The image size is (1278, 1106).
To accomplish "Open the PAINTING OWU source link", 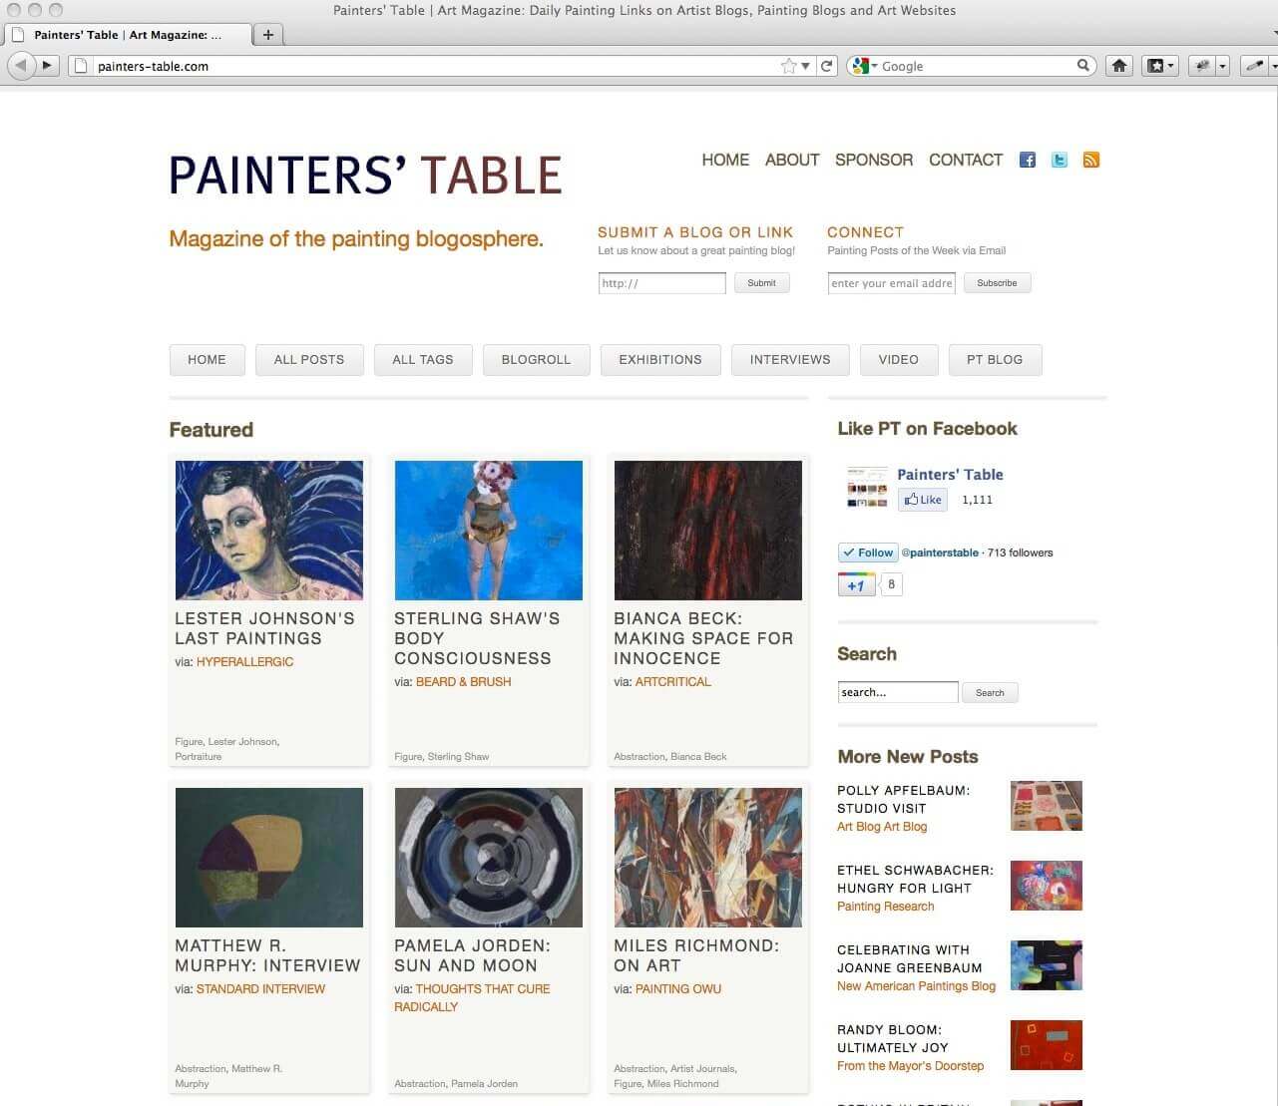I will (x=678, y=989).
